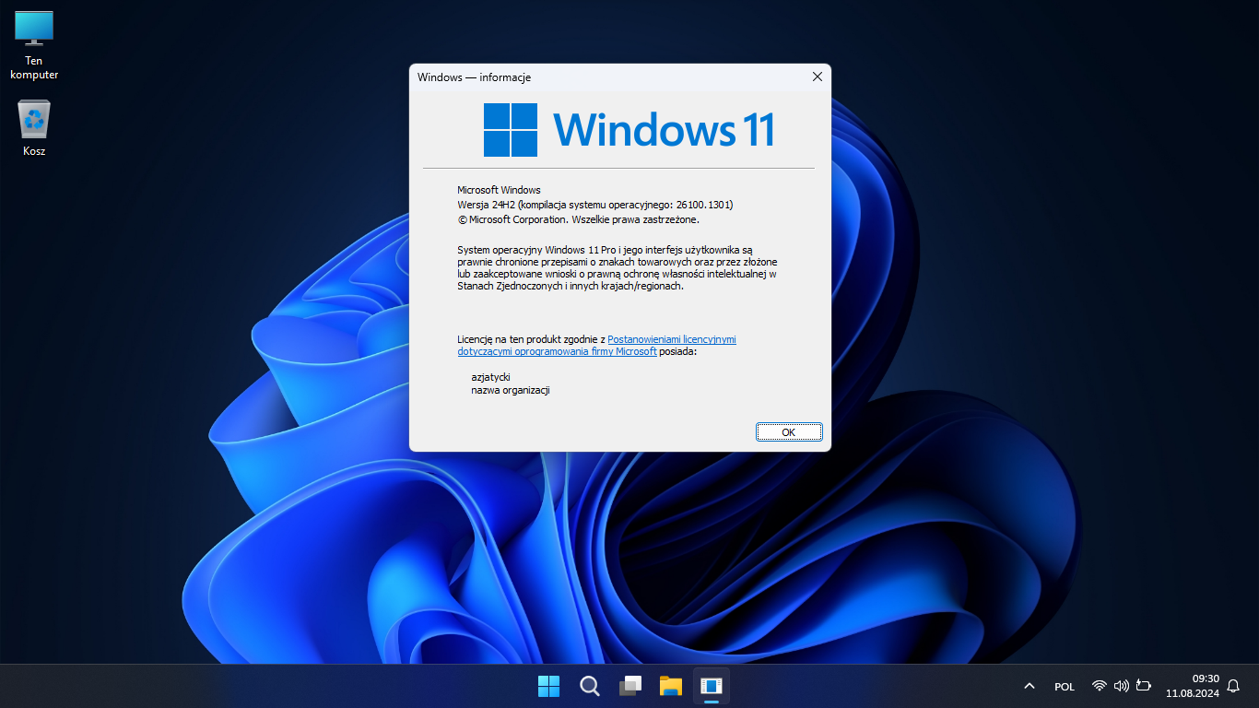Click the Windows 11 logo in dialog
This screenshot has width=1259, height=708.
[x=629, y=130]
